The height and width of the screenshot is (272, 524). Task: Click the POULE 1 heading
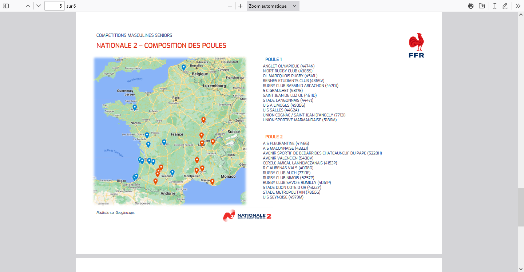pyautogui.click(x=273, y=59)
